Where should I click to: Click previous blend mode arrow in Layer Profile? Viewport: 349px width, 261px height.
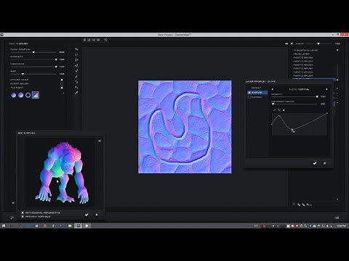click(x=273, y=89)
